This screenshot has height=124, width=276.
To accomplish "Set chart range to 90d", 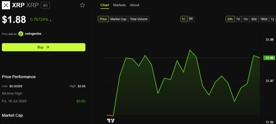I will [254, 19].
